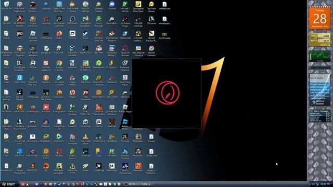Select the Opera GX Browser desktop icon
The height and width of the screenshot is (187, 333).
point(125,51)
